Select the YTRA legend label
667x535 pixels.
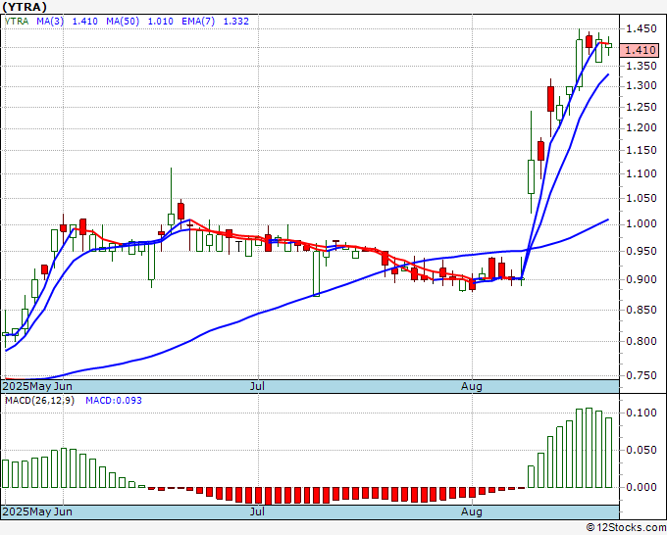coord(17,22)
